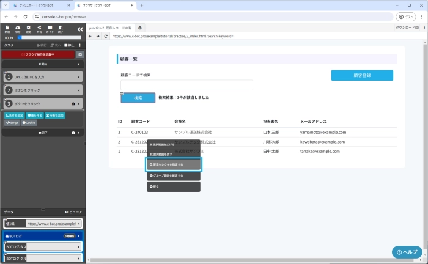Image resolution: width=428 pixels, height=264 pixels.
Task: Expand task step 1 URL input arrow
Action: pyautogui.click(x=79, y=77)
